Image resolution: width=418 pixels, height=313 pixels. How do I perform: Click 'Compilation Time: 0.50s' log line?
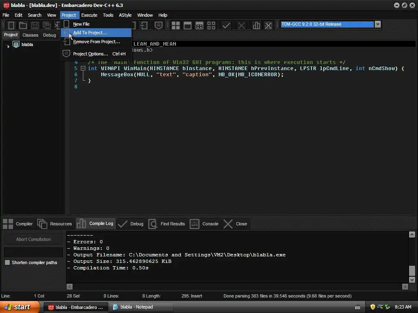coord(108,268)
